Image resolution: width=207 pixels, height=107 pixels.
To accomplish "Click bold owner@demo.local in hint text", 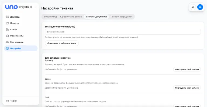I will pyautogui.click(x=103, y=37).
